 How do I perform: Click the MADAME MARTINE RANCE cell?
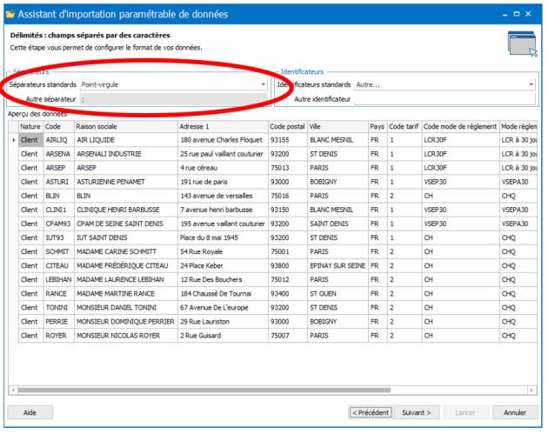click(126, 294)
